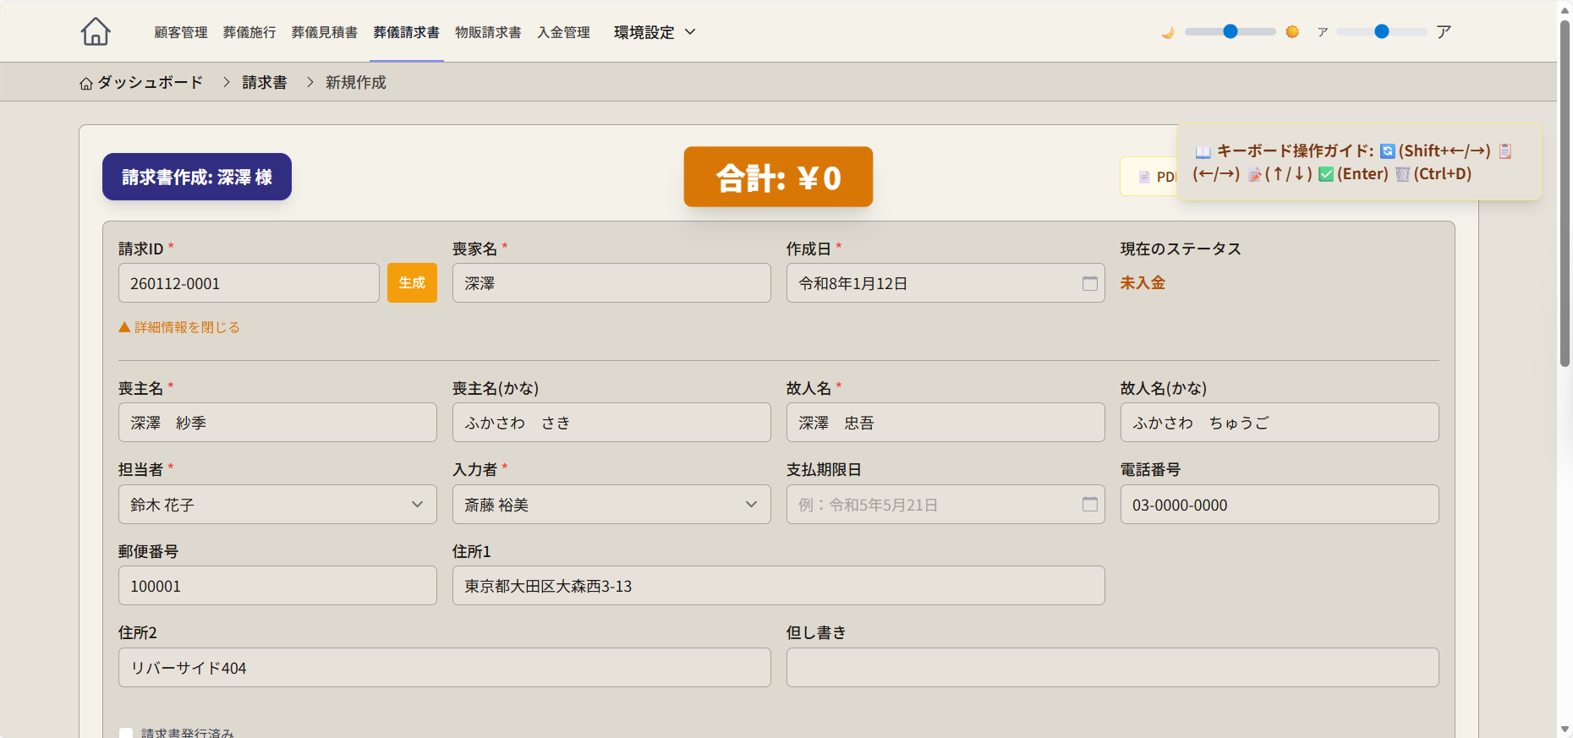Click the large ア font-size icon
The image size is (1573, 738).
(1444, 32)
